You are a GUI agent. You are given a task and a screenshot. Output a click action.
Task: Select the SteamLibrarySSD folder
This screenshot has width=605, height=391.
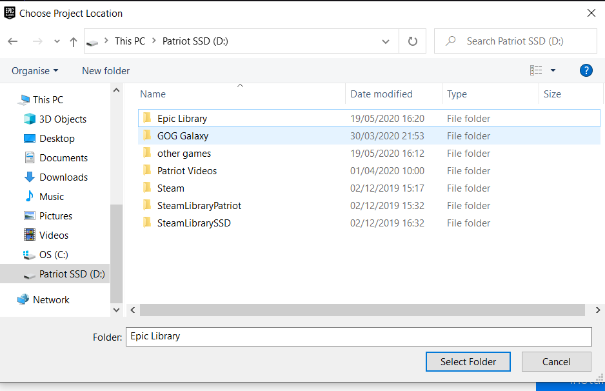coord(369,223)
